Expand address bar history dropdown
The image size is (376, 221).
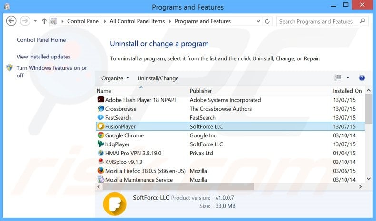pyautogui.click(x=258, y=21)
